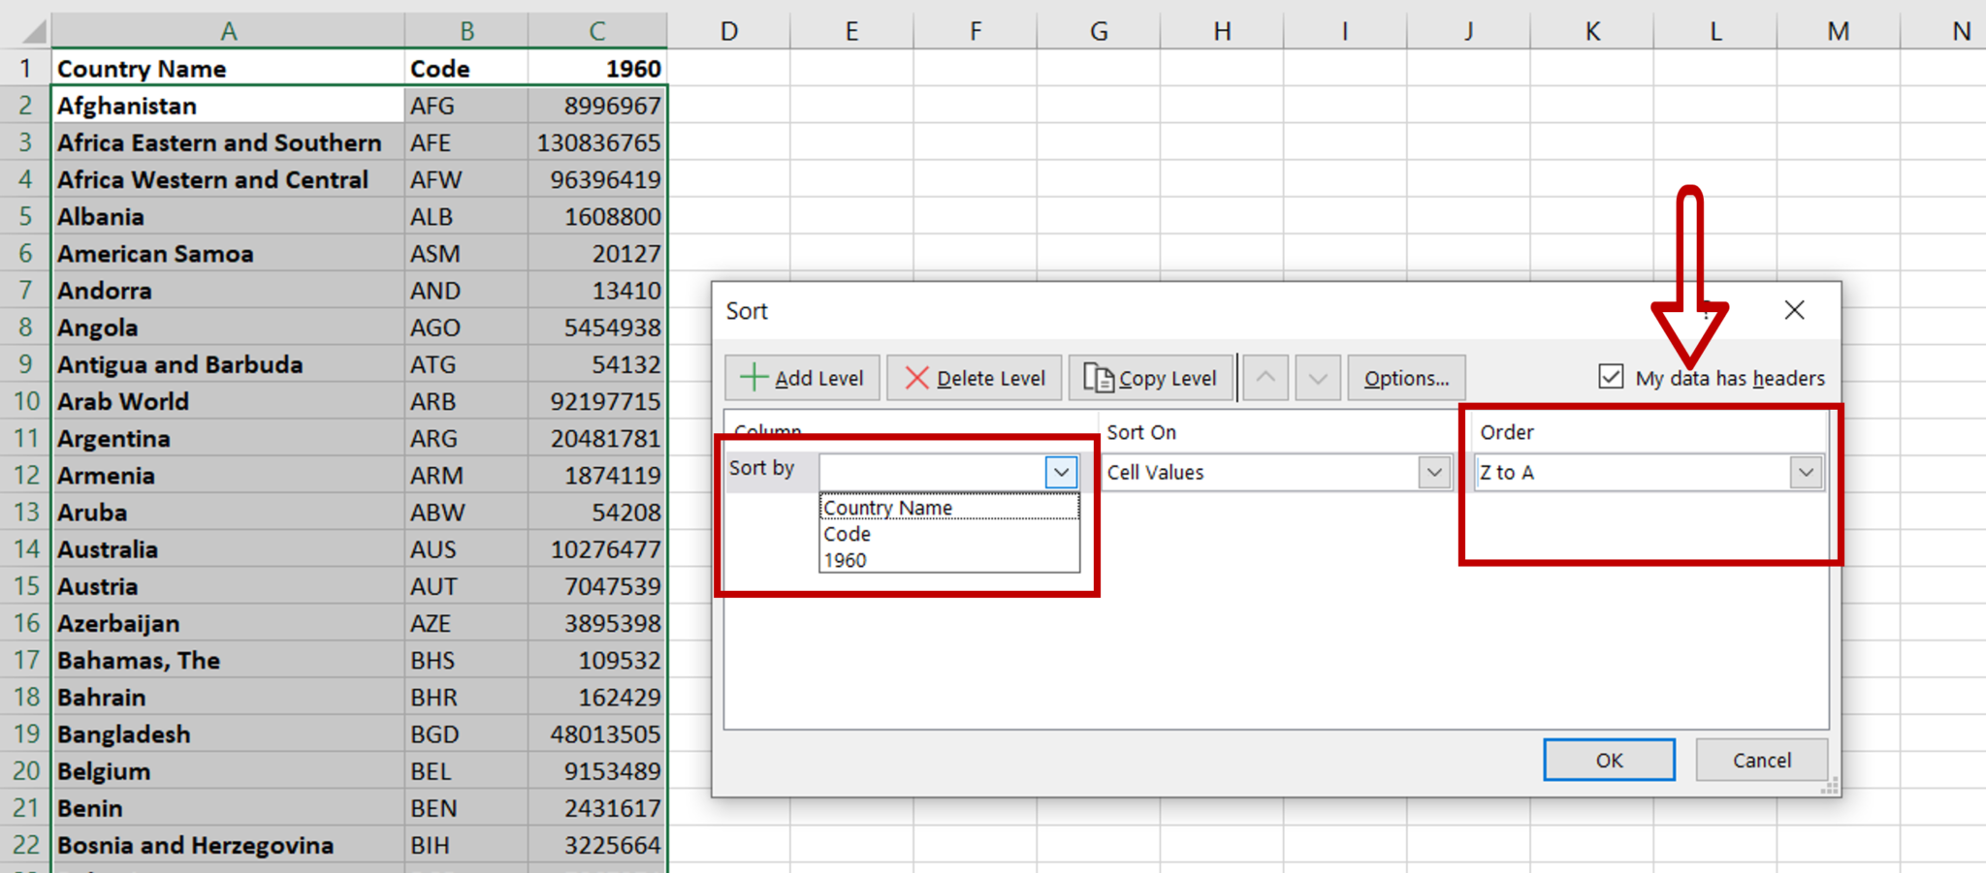Click the Add Level plus icon
The width and height of the screenshot is (1986, 873).
(755, 378)
